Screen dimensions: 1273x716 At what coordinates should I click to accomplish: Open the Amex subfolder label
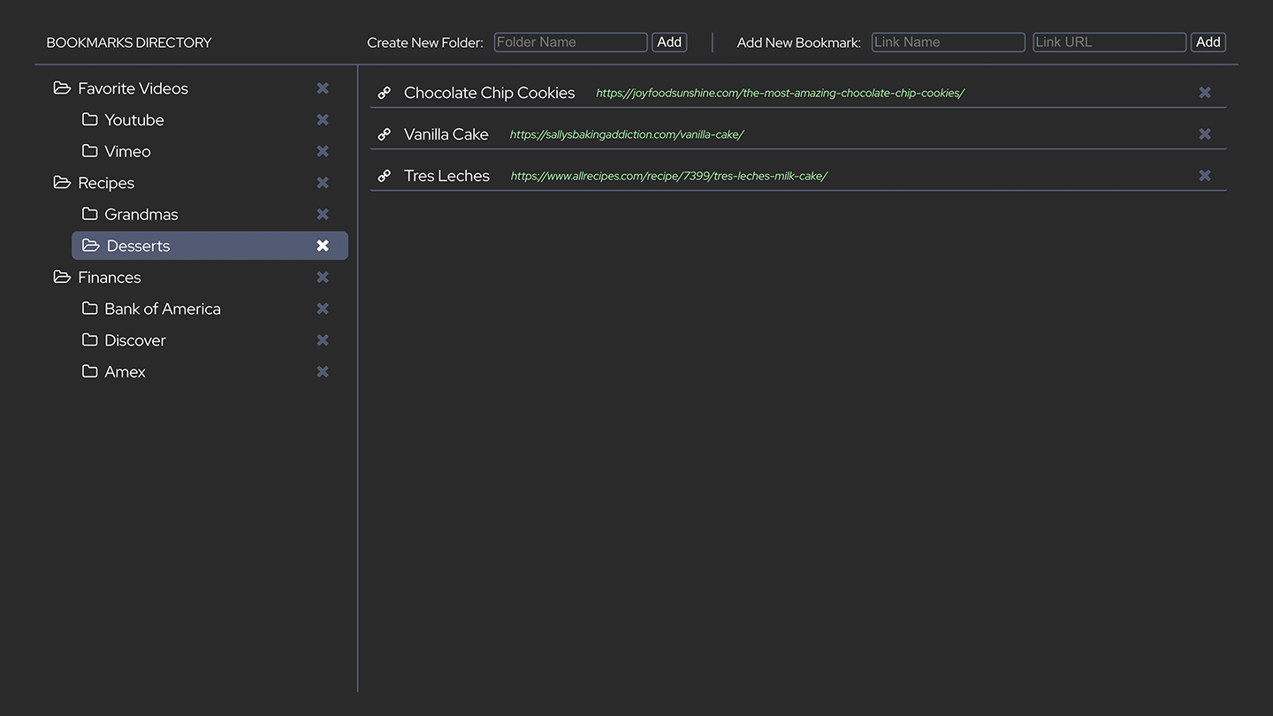tap(125, 372)
